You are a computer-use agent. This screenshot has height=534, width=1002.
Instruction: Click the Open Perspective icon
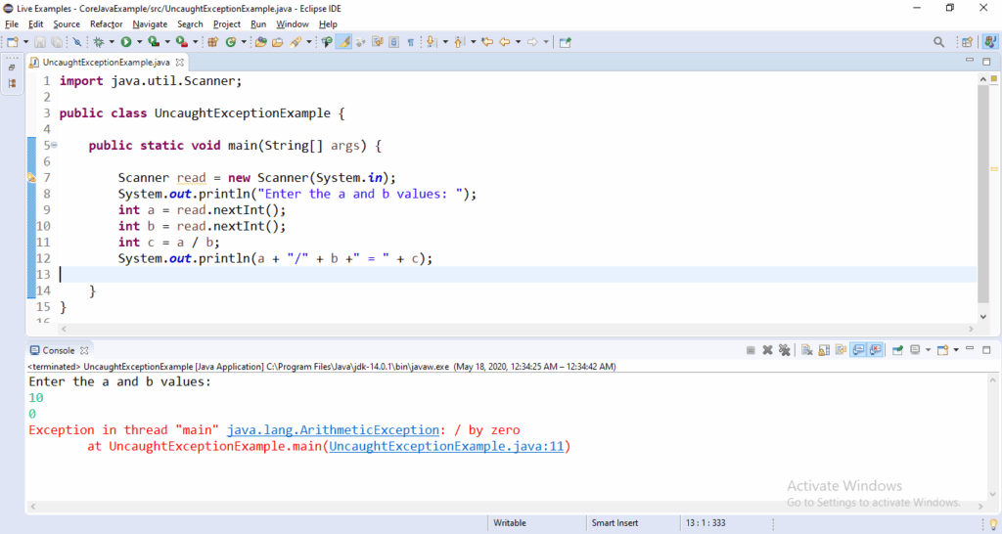[x=967, y=42]
